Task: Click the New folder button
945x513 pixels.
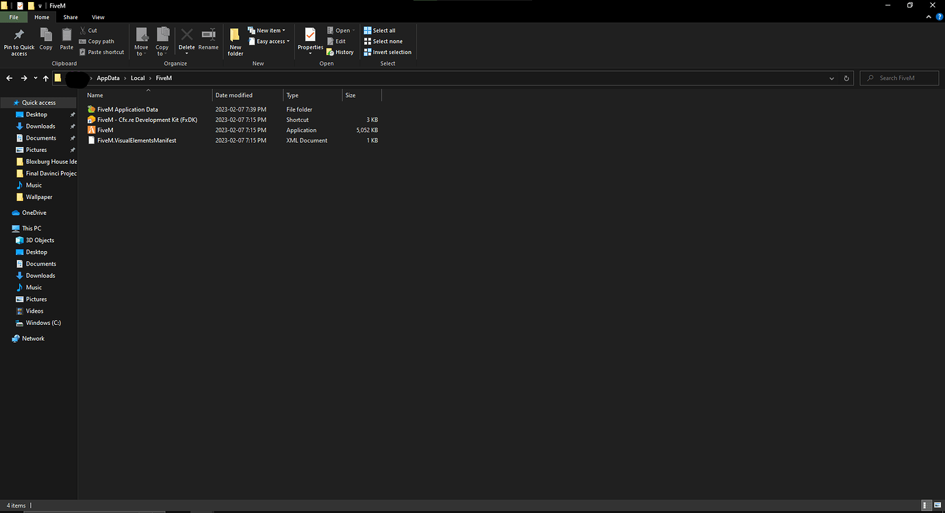Action: coord(235,40)
